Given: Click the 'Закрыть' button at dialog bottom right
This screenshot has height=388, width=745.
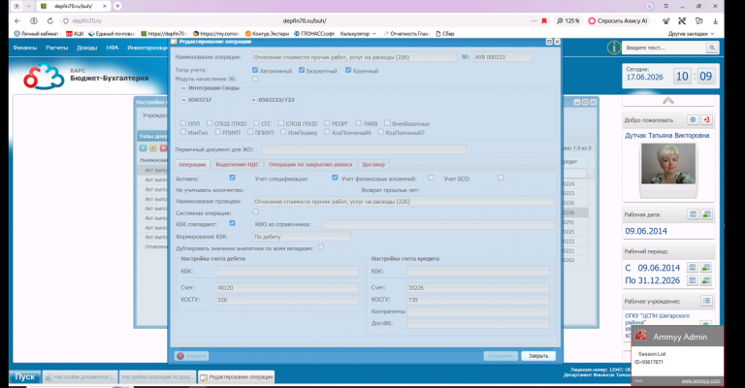Looking at the screenshot, I should pos(538,356).
